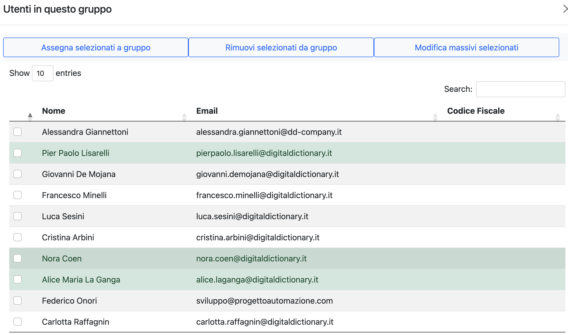
Task: Check the checkbox for Carlotta Raffagnin
Action: point(17,322)
